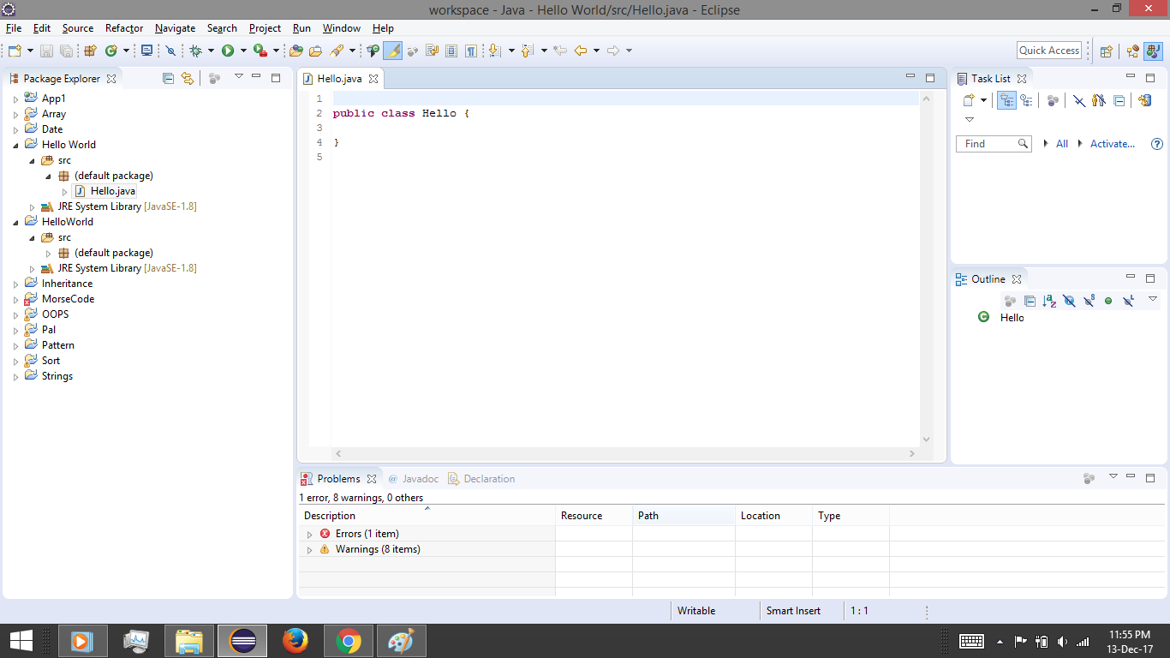Click the Type column header in Problems

(851, 516)
